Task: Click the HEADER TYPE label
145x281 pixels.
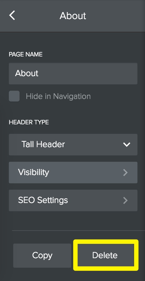Action: (29, 122)
